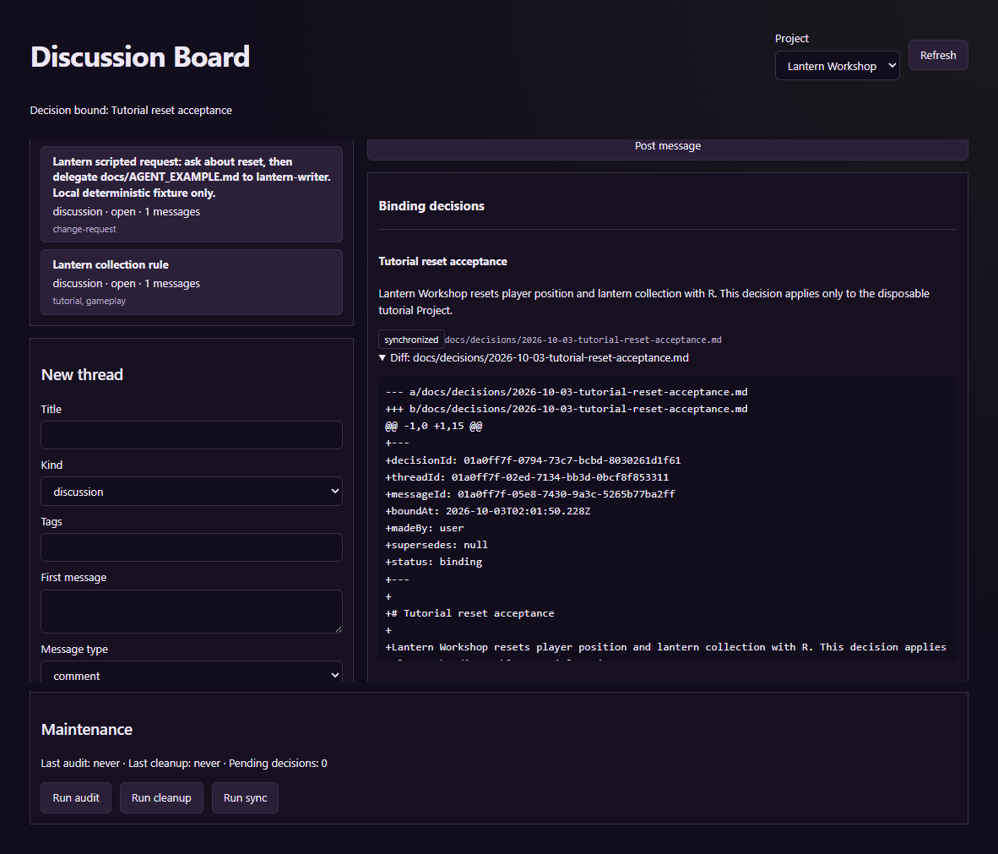Open the Lantern collection rule thread
The height and width of the screenshot is (854, 998).
tap(192, 282)
